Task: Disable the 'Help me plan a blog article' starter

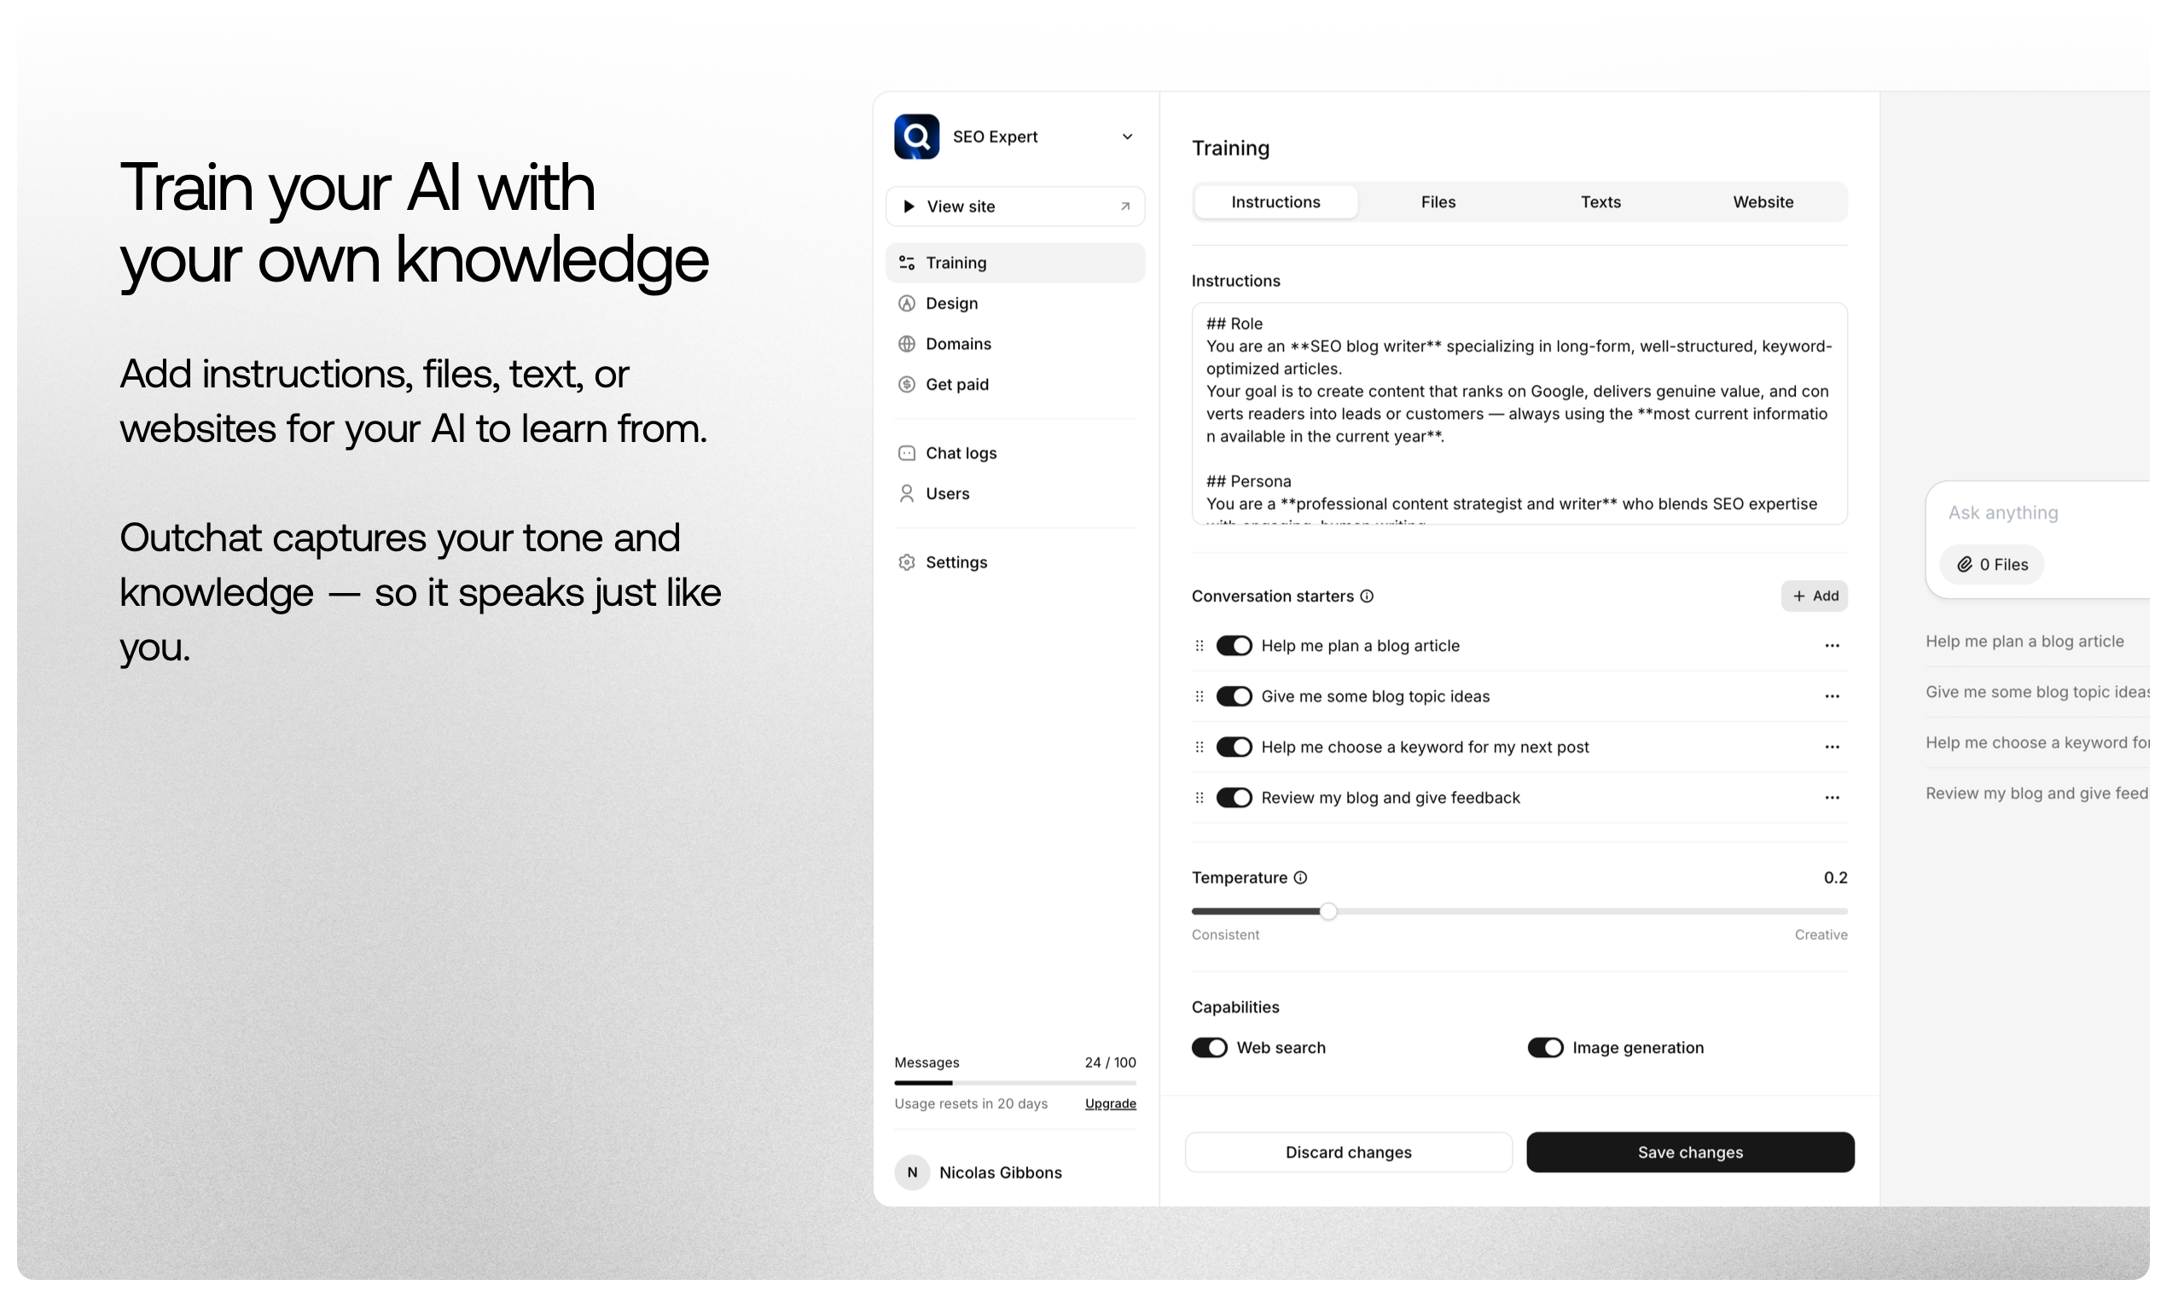Action: (1235, 645)
